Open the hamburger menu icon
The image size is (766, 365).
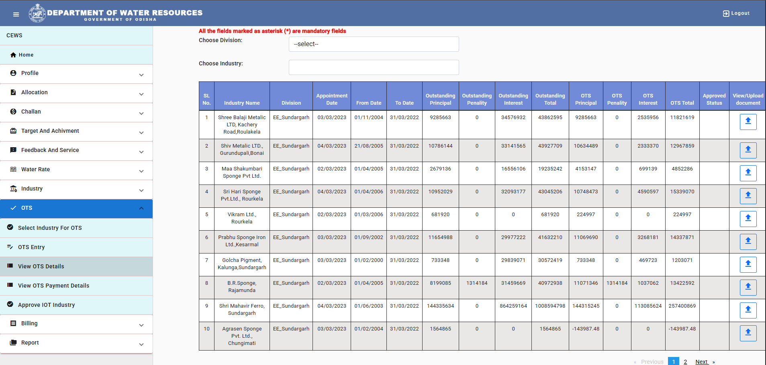16,14
